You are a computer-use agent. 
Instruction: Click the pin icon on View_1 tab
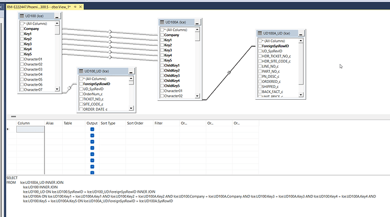pos(75,7)
